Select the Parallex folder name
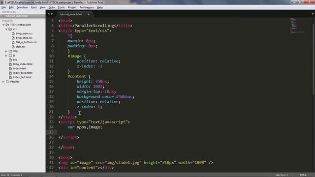 (x=15, y=82)
